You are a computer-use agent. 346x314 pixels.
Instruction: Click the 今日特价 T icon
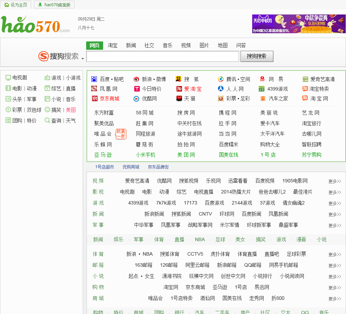pos(137,89)
